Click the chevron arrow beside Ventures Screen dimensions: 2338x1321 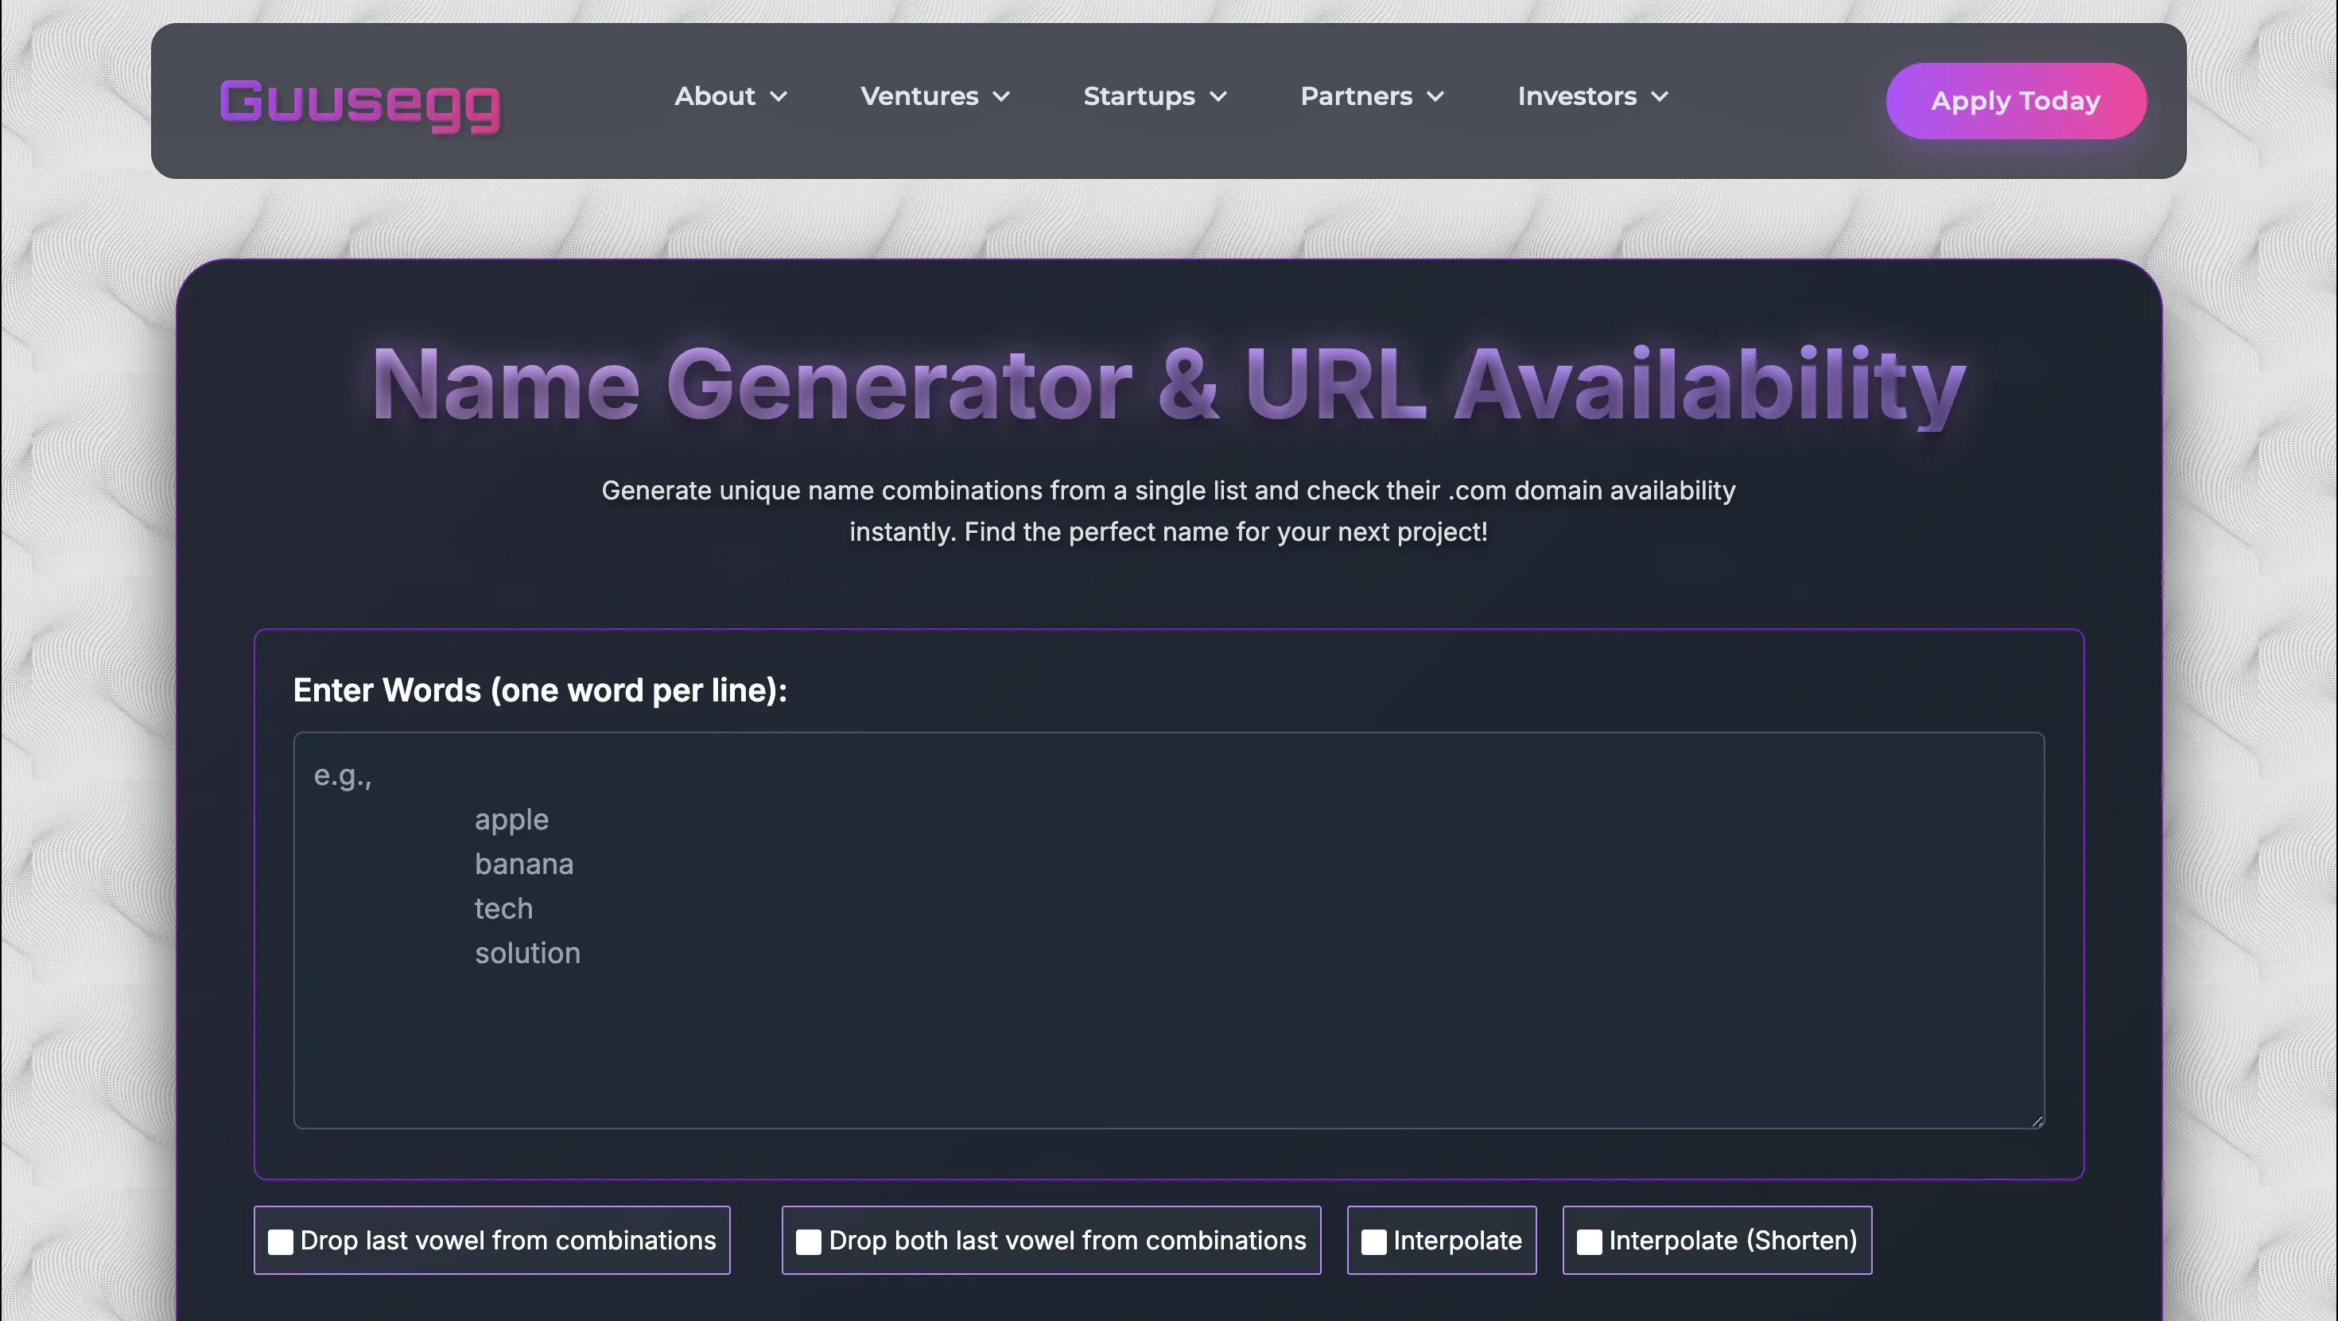pyautogui.click(x=1001, y=97)
